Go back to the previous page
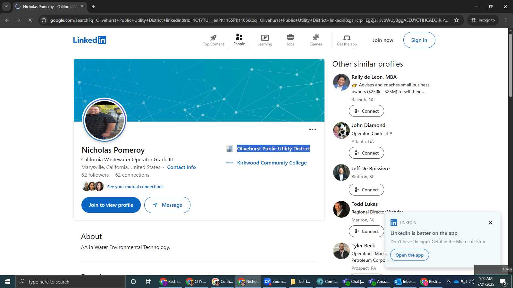 coord(7,20)
